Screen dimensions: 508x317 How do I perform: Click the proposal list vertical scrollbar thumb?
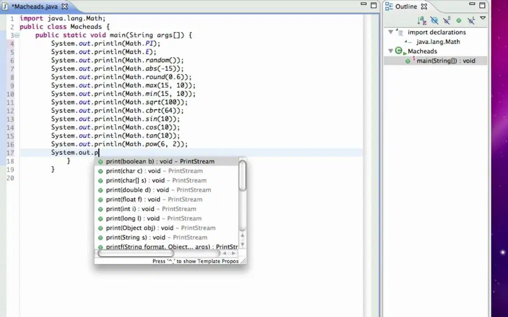243,176
